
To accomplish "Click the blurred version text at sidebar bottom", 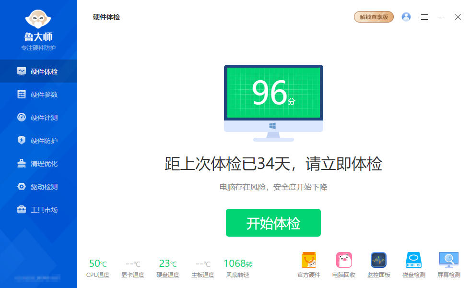I will pyautogui.click(x=37, y=278).
